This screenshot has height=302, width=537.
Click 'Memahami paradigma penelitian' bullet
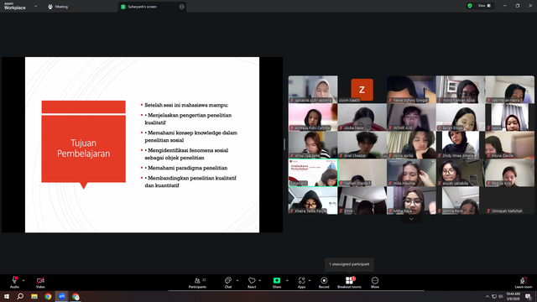click(x=187, y=168)
